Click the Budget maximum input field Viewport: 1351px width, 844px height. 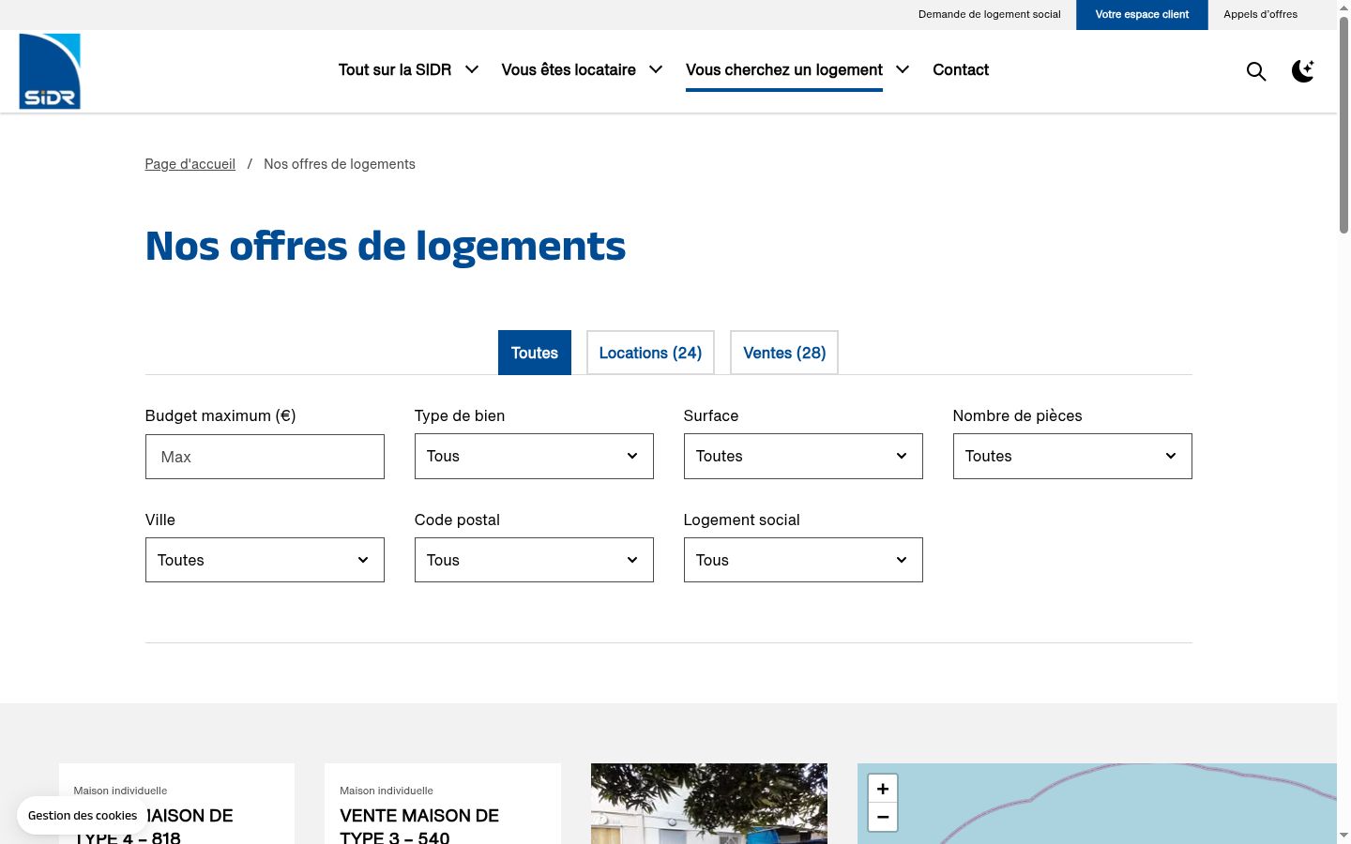pyautogui.click(x=265, y=457)
